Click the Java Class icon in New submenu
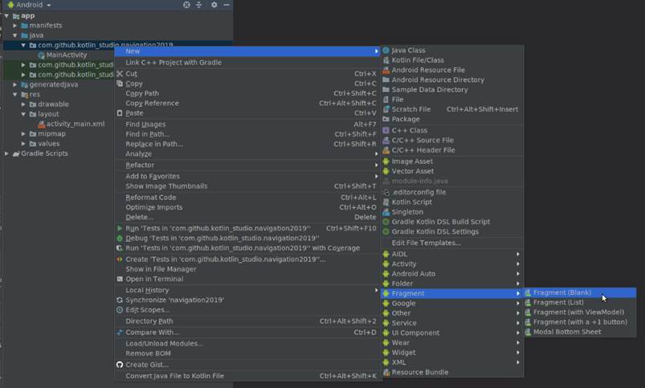Screen dimensions: 645x388 (x=386, y=50)
